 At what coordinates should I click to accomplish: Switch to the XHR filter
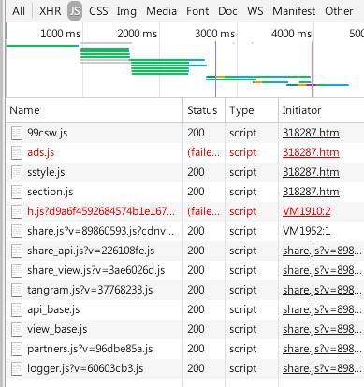click(x=50, y=11)
